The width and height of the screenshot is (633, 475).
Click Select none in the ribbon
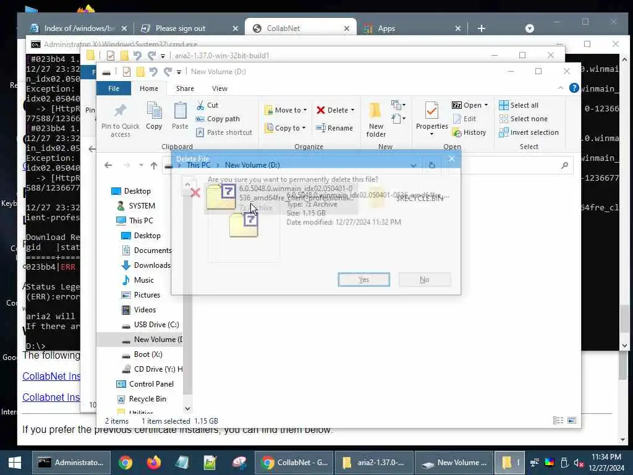(x=523, y=119)
